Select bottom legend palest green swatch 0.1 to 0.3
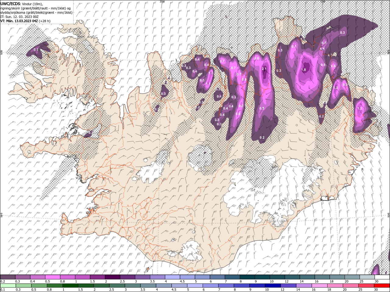The height and width of the screenshot is (292, 390). pyautogui.click(x=8, y=285)
